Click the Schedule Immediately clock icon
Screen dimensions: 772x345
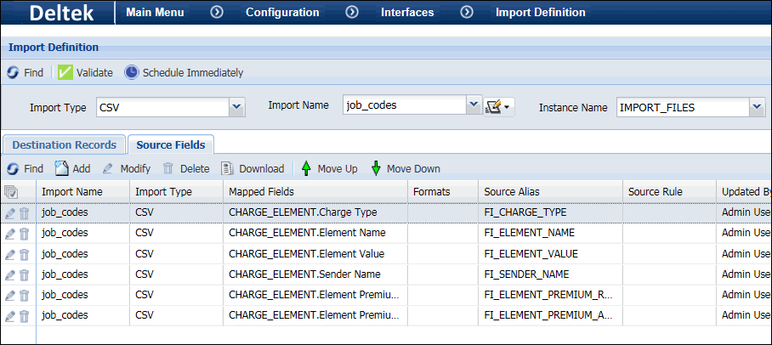point(132,73)
